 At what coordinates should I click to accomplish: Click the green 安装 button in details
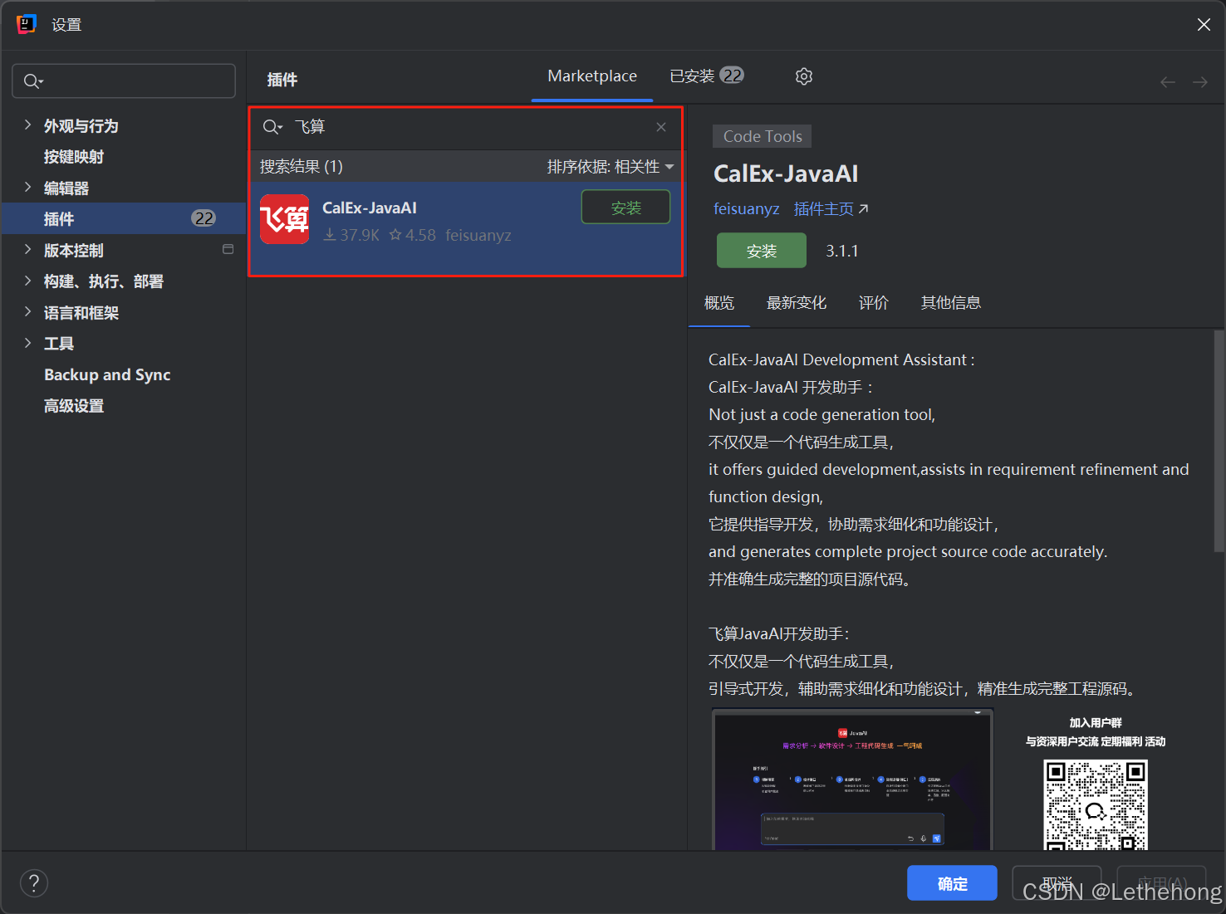(762, 251)
